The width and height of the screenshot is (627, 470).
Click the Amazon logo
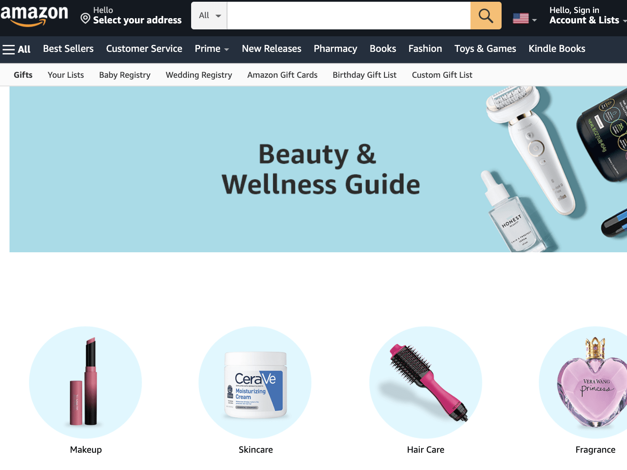[34, 16]
